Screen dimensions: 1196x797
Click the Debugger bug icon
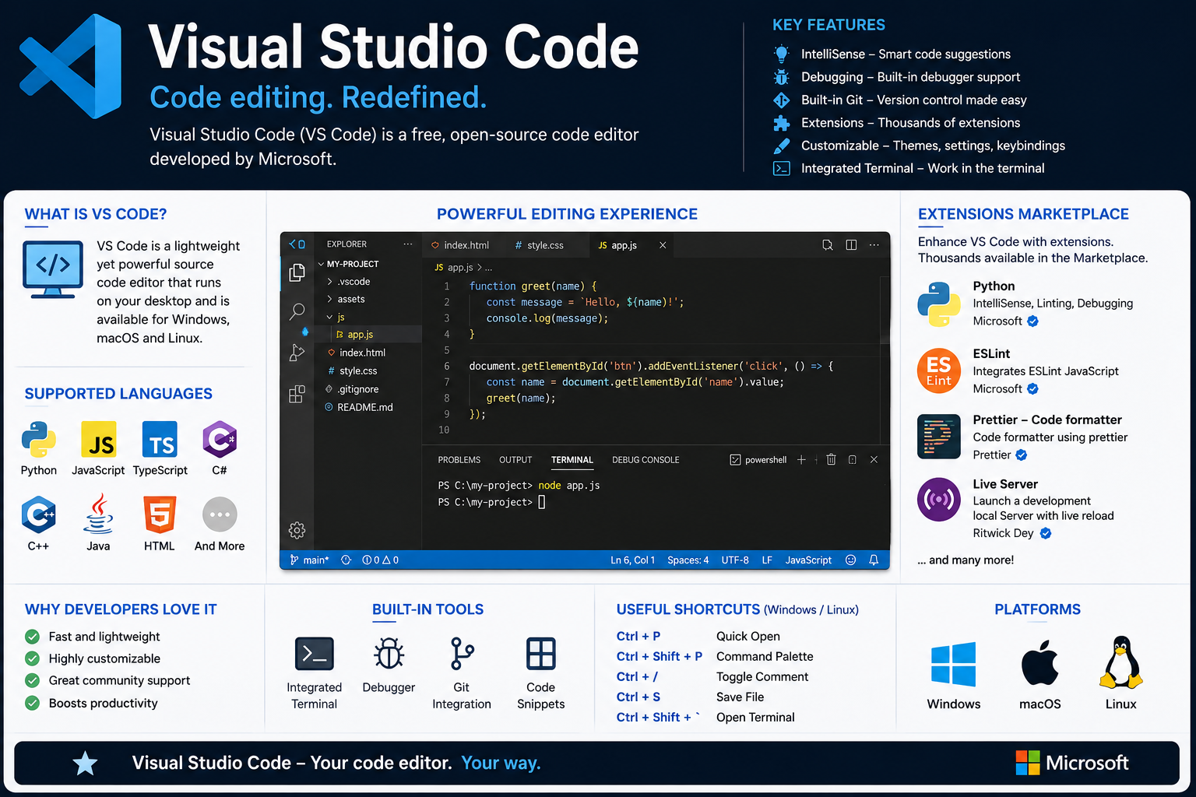(389, 654)
